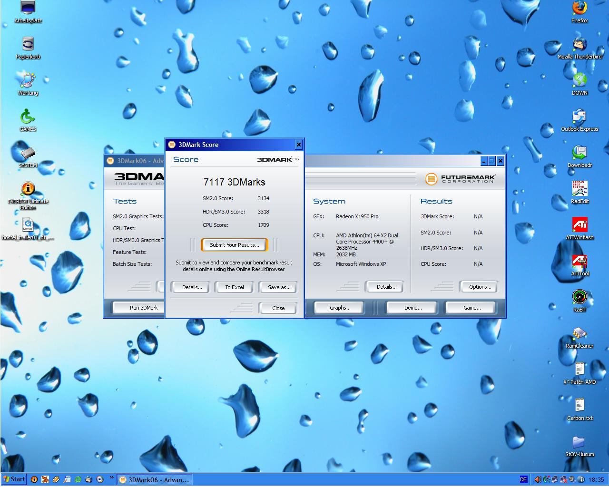Click the disconnected network icon in tray

click(x=563, y=479)
